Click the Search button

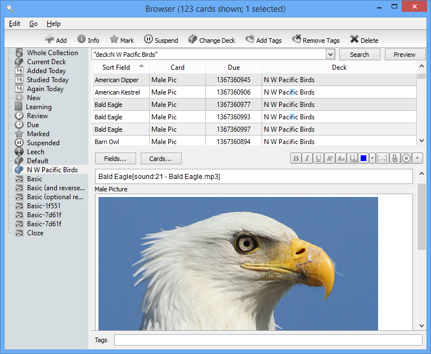point(360,55)
